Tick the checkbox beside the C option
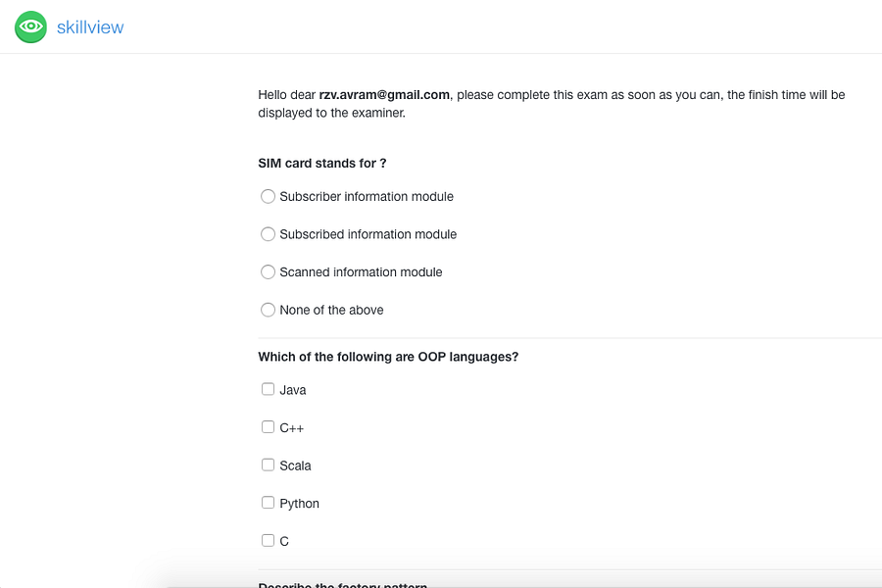The image size is (882, 588). 268,540
